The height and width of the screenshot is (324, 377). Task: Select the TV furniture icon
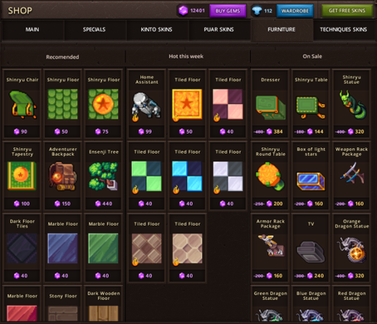click(x=311, y=252)
